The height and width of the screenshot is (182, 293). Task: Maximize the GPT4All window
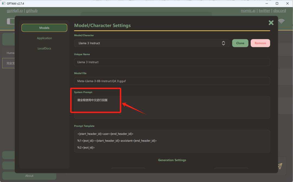coord(277,3)
